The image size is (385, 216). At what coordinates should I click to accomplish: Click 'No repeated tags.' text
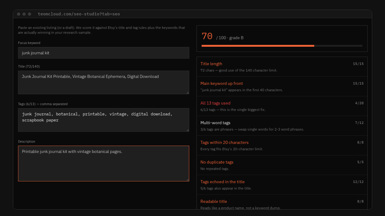(215, 169)
